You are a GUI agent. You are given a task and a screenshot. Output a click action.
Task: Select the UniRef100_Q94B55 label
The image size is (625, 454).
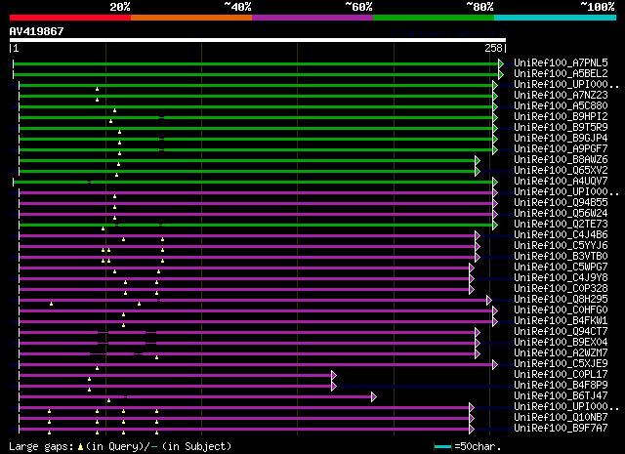click(561, 203)
